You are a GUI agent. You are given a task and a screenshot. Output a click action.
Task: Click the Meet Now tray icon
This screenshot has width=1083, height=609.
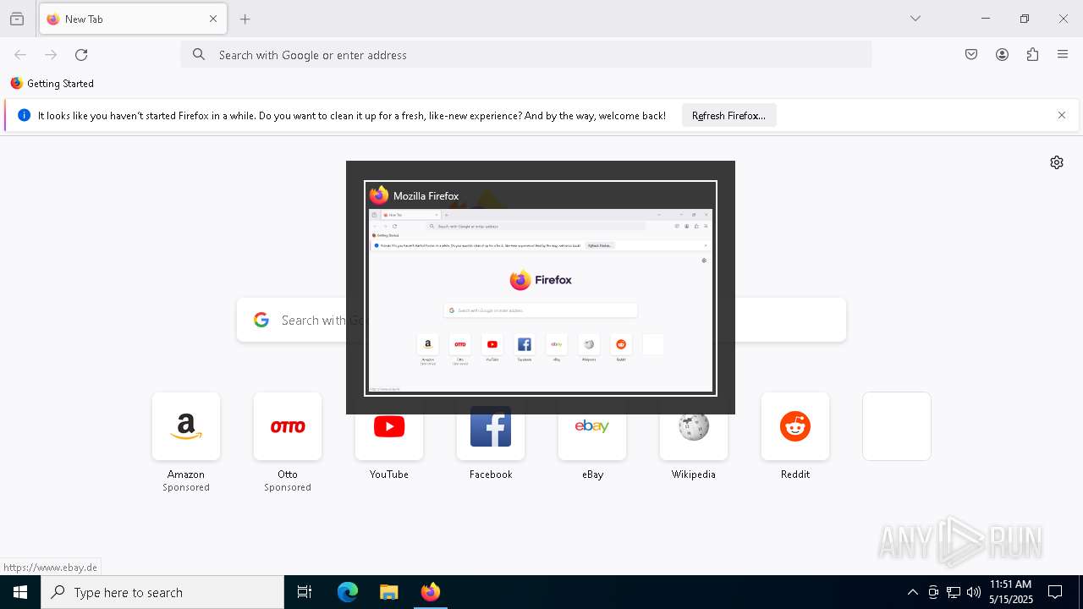[x=933, y=592]
